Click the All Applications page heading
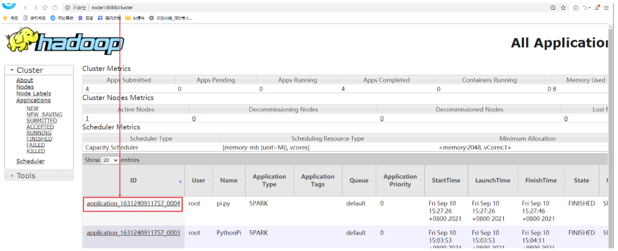Image resolution: width=618 pixels, height=251 pixels. pos(560,43)
